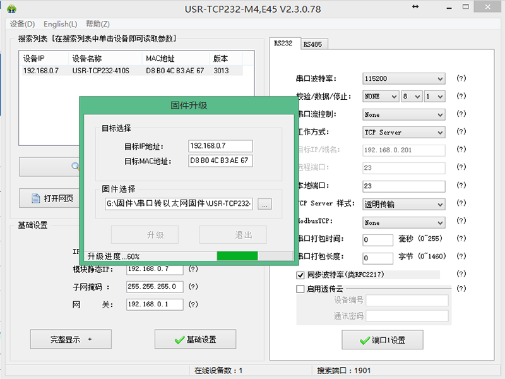Enable the 启用透传云 checkbox
The width and height of the screenshot is (505, 379).
coord(300,289)
